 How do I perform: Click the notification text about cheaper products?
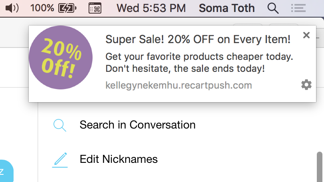(x=199, y=63)
